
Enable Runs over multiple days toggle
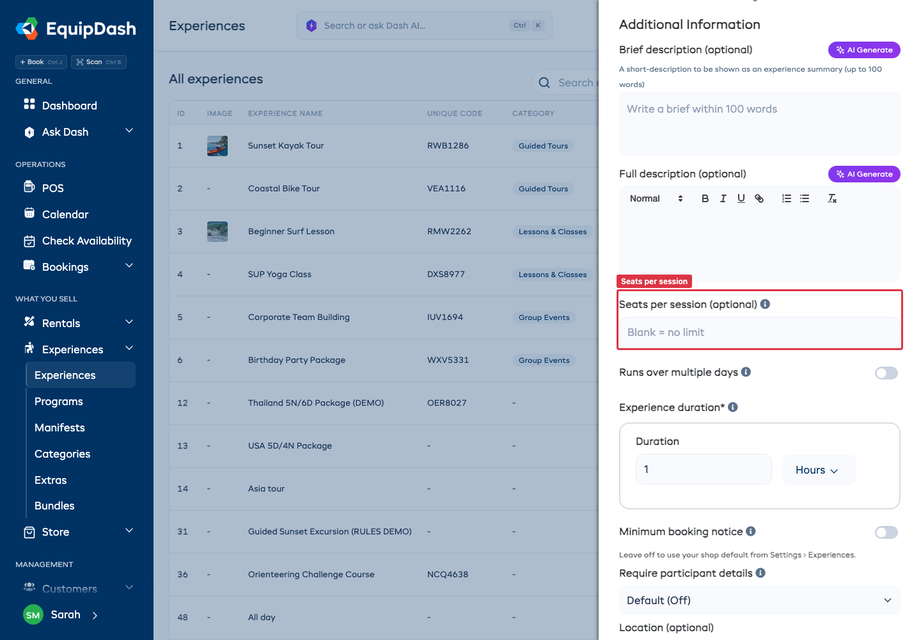pyautogui.click(x=886, y=373)
